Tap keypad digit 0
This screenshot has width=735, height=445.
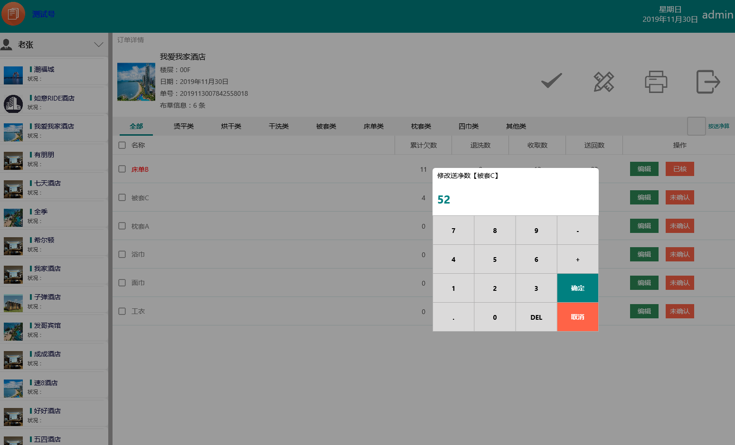coord(495,317)
